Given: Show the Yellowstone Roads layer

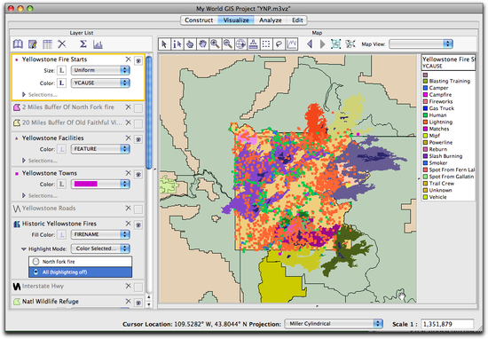Looking at the screenshot, I should coord(138,209).
